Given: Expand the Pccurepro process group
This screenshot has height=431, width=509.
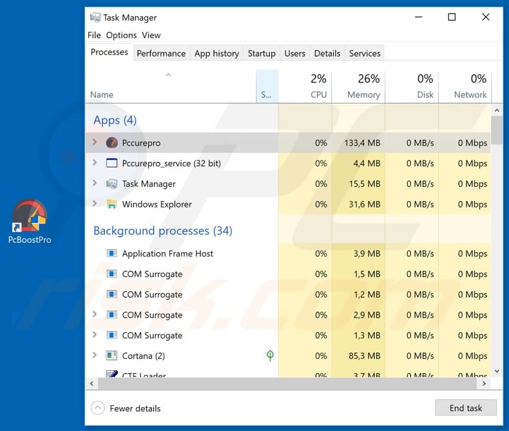Looking at the screenshot, I should 95,142.
